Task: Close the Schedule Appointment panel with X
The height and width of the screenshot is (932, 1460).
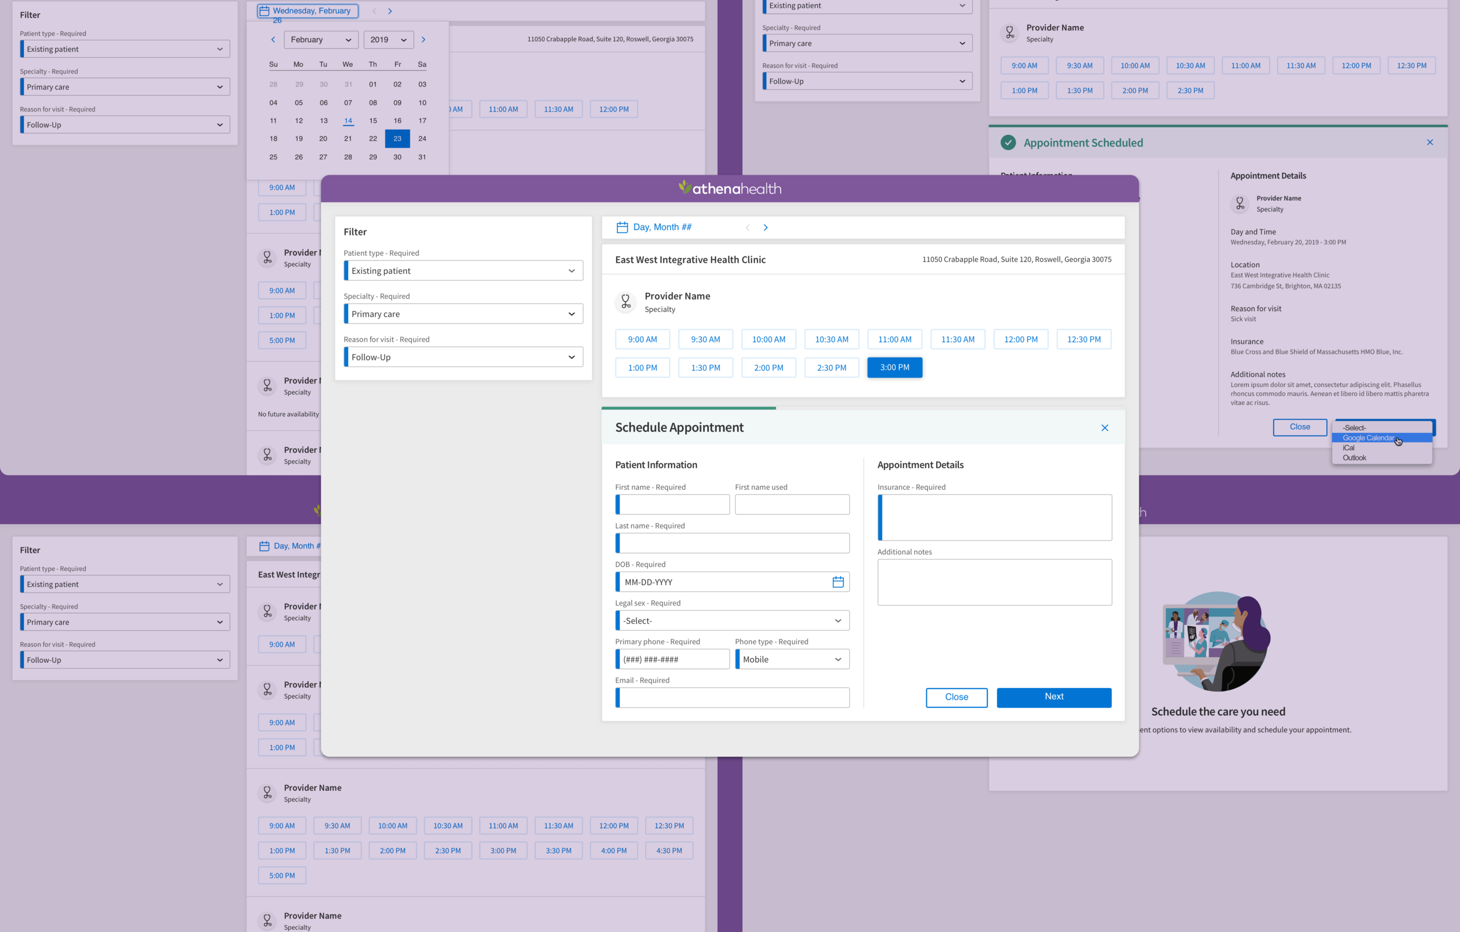Action: pyautogui.click(x=1104, y=428)
